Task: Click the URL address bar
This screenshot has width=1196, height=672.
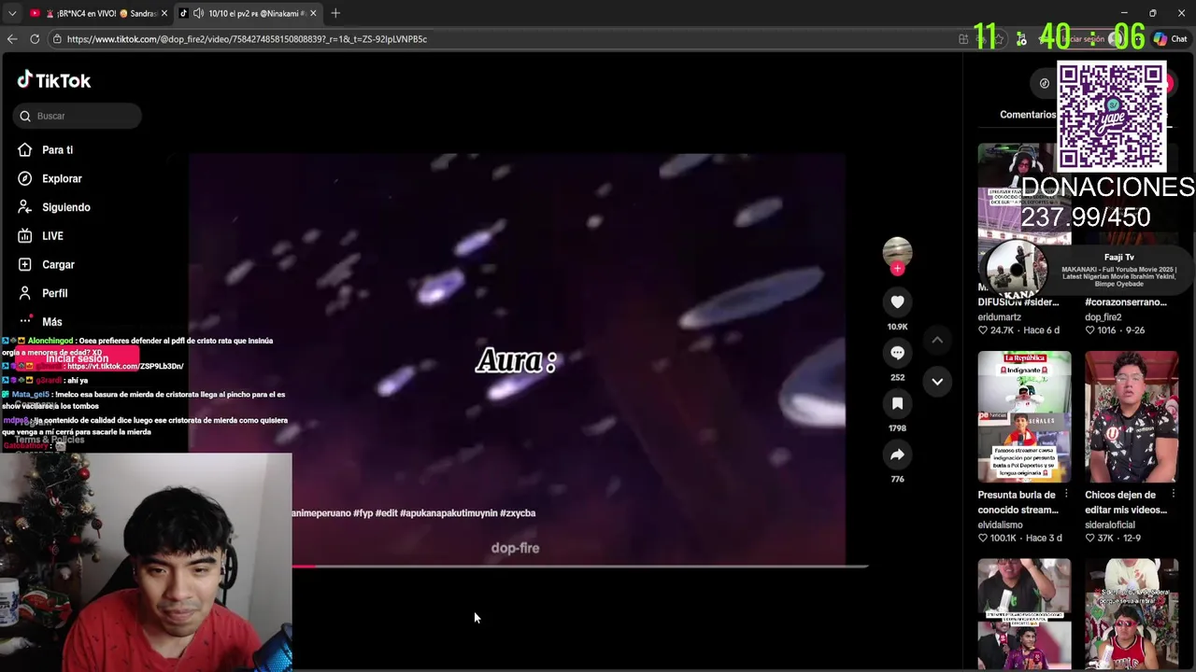Action: coord(505,39)
